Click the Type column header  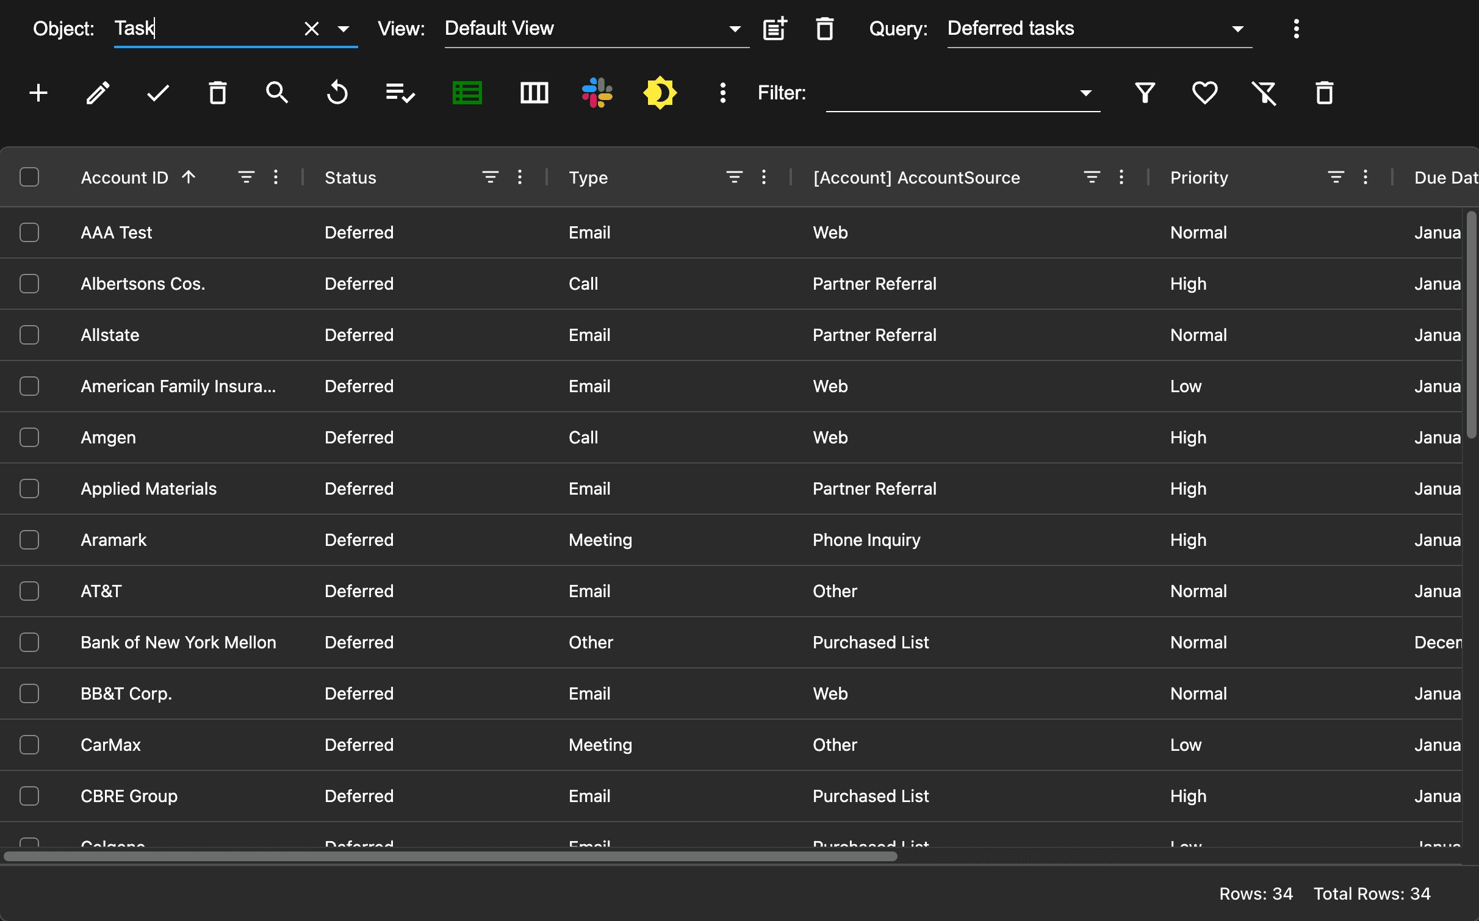tap(588, 177)
